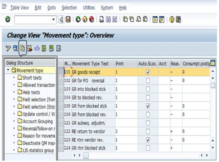Screen dimensions: 219x162
Task: Click the First Page icon
Action: 125,19
